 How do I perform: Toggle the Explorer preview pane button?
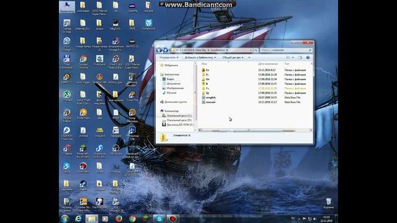(300, 58)
